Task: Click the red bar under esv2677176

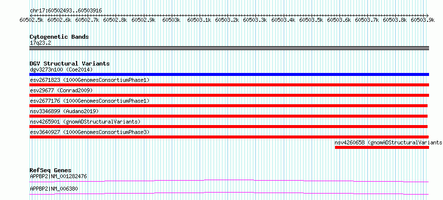Action: pos(228,106)
